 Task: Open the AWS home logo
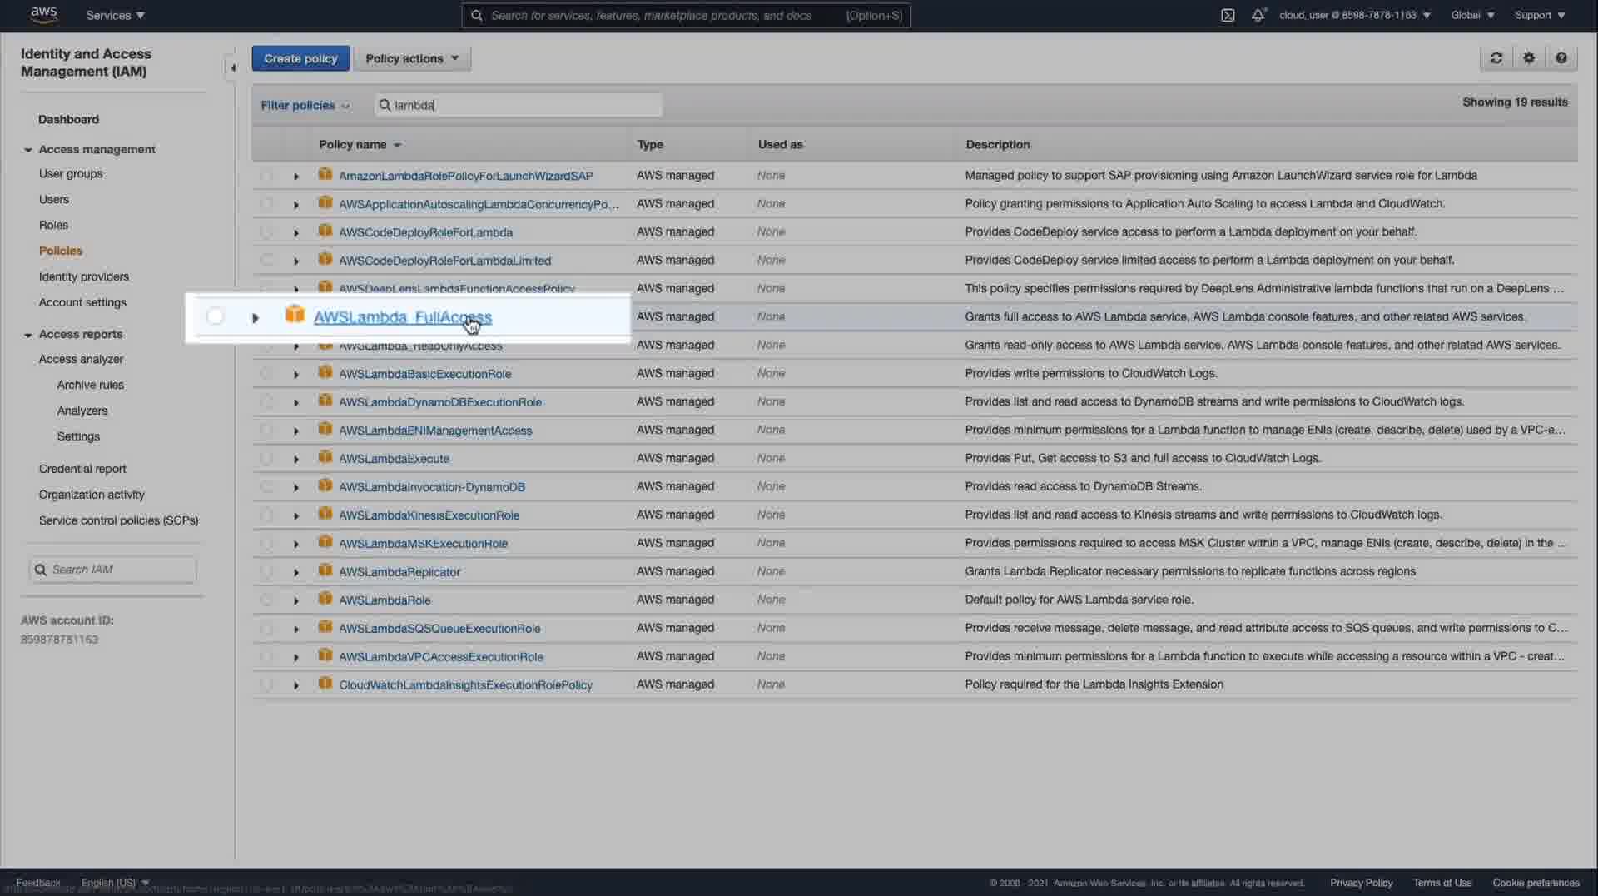pos(43,15)
